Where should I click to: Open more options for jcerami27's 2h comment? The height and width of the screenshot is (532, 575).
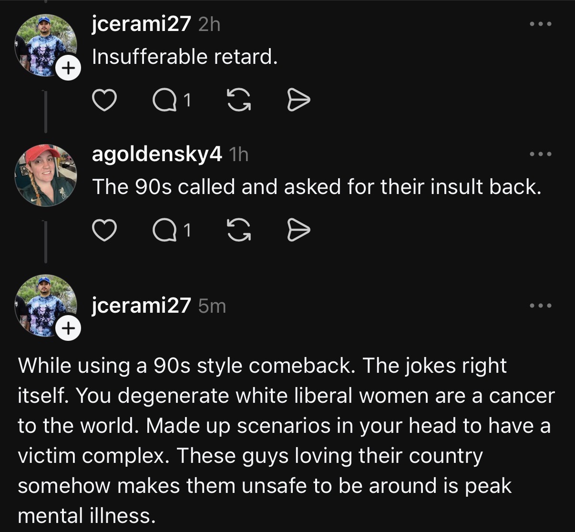pyautogui.click(x=541, y=24)
